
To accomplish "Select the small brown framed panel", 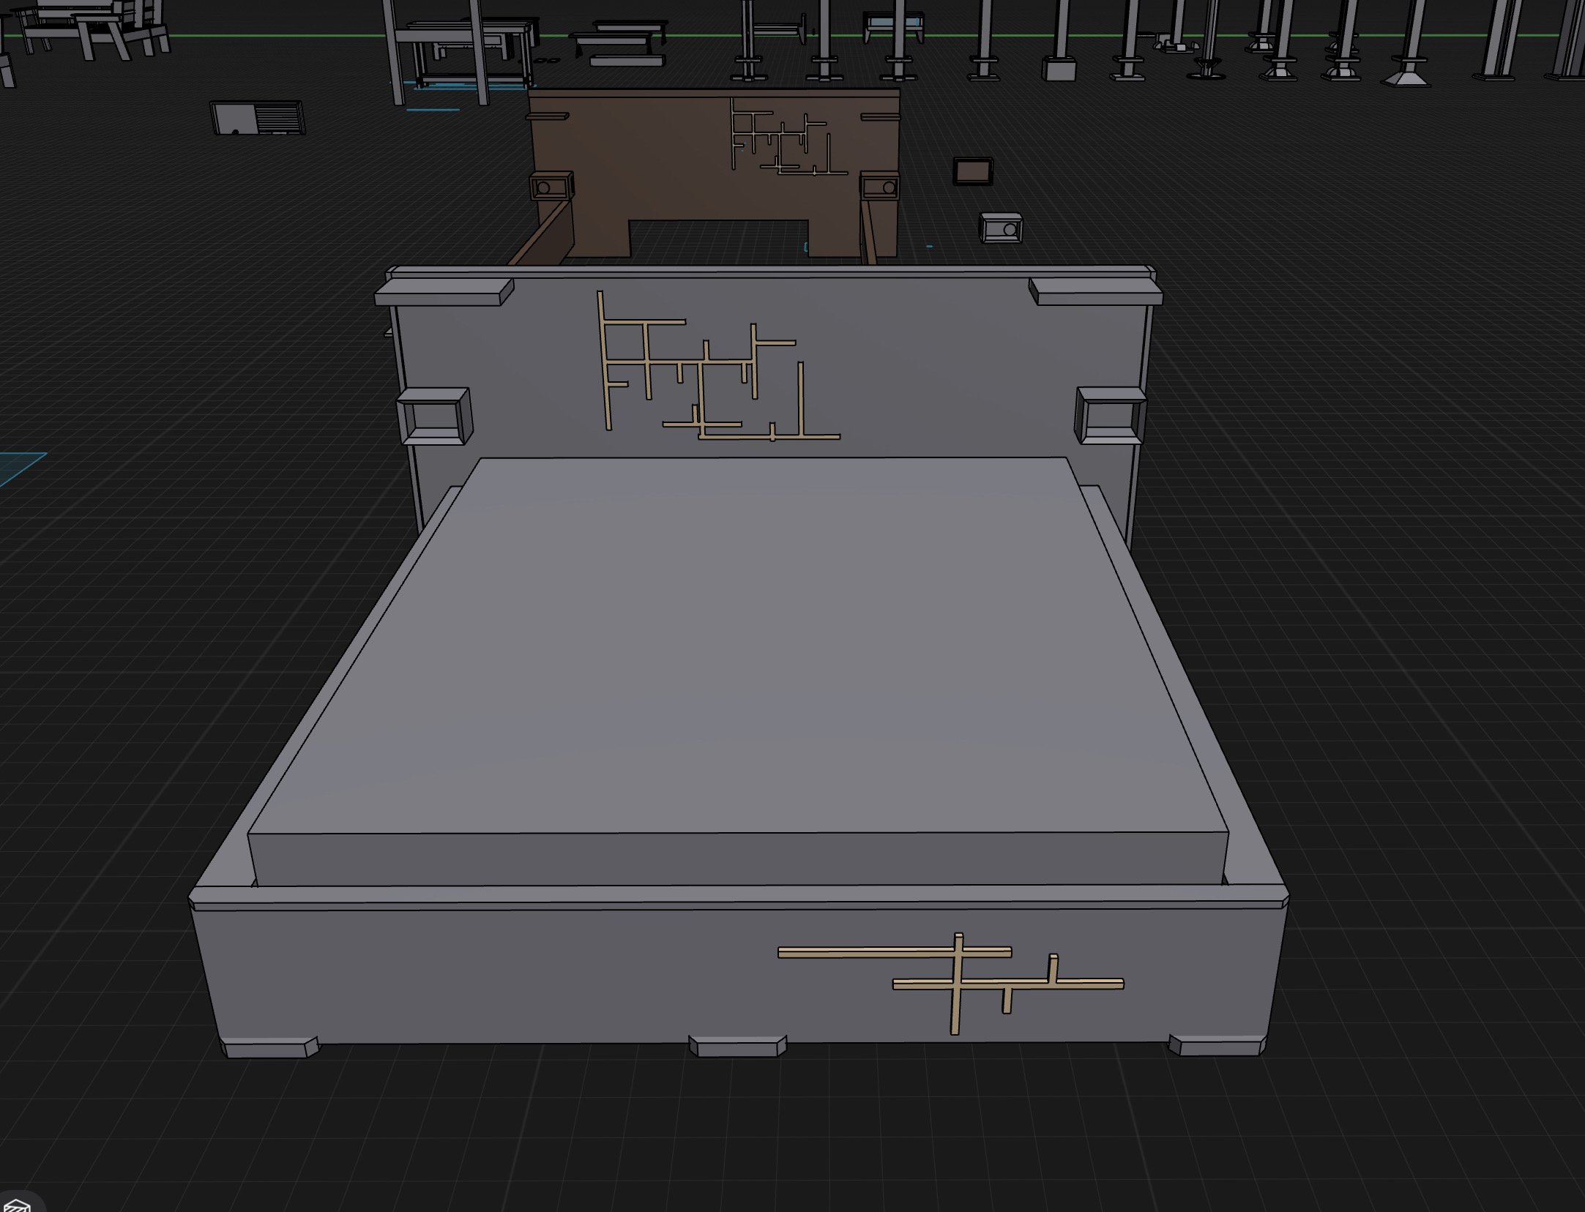I will coord(972,172).
